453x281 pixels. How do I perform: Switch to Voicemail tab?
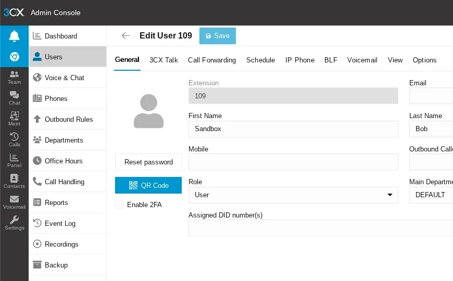(362, 60)
